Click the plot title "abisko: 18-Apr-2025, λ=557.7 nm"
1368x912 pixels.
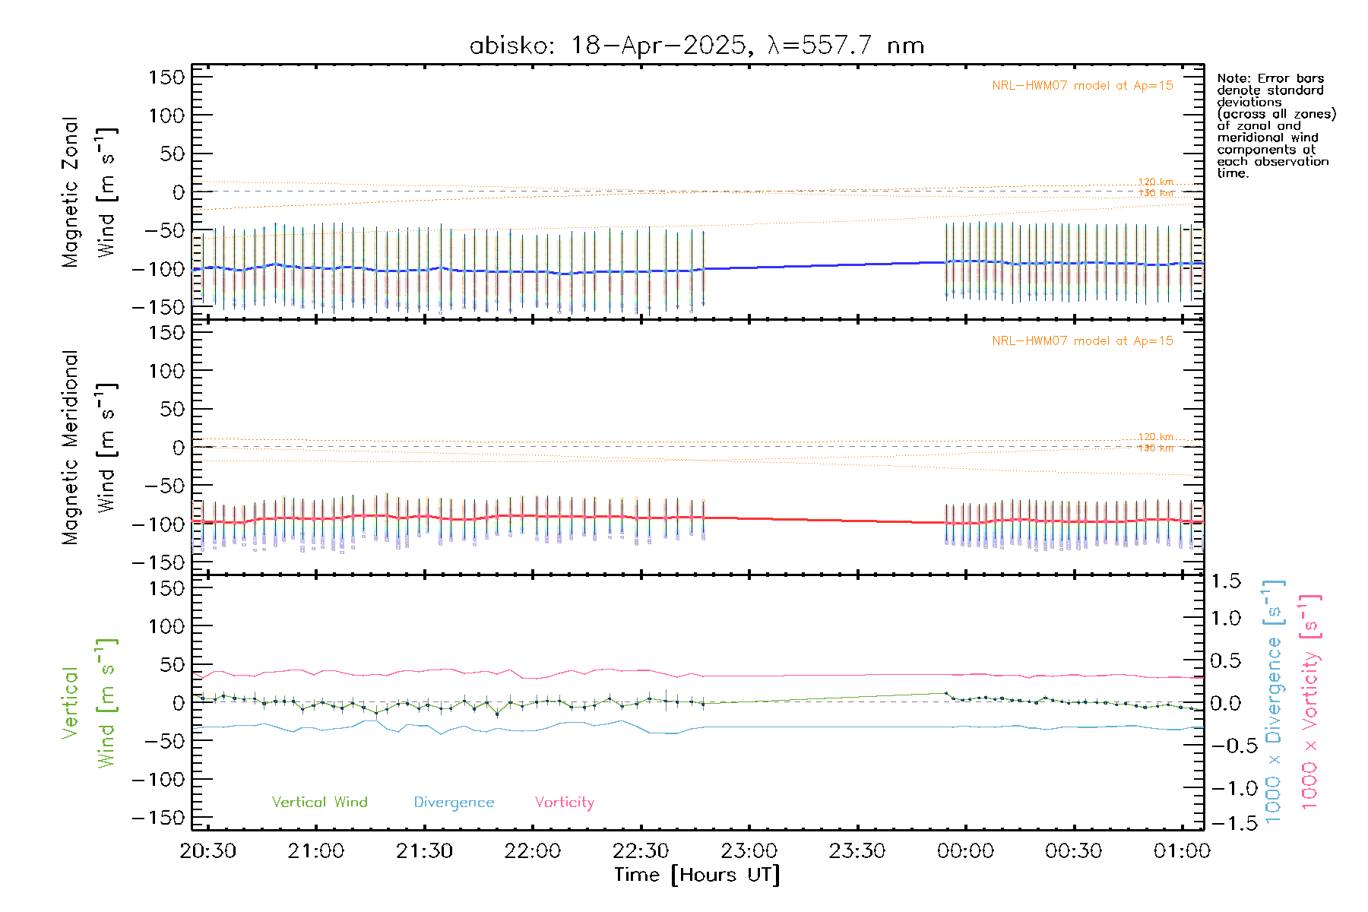pyautogui.click(x=697, y=46)
